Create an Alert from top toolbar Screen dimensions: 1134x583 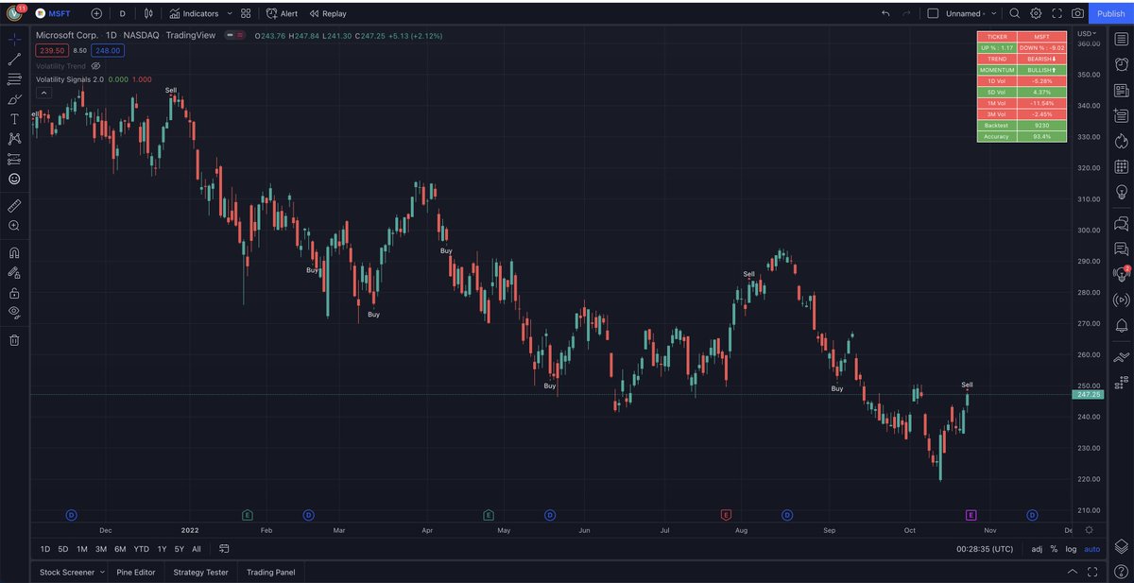[x=282, y=13]
